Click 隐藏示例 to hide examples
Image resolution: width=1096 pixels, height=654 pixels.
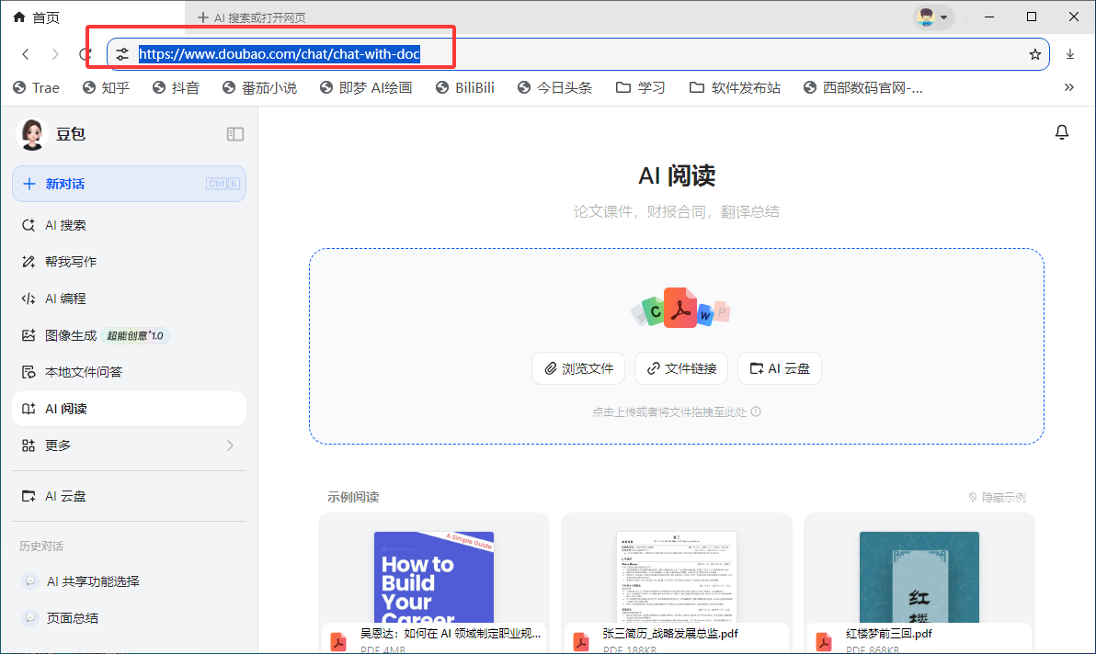pyautogui.click(x=998, y=497)
